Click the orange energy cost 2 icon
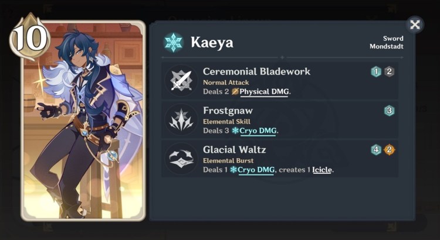Viewport: 440px width, 240px height. pos(389,150)
